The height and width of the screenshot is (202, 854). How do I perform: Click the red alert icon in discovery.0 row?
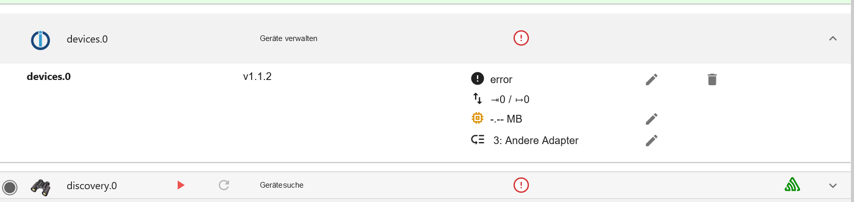521,185
